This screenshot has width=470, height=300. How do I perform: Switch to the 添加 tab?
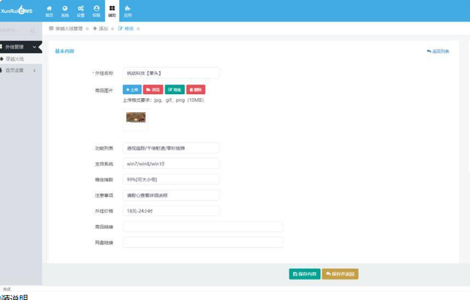pyautogui.click(x=101, y=29)
